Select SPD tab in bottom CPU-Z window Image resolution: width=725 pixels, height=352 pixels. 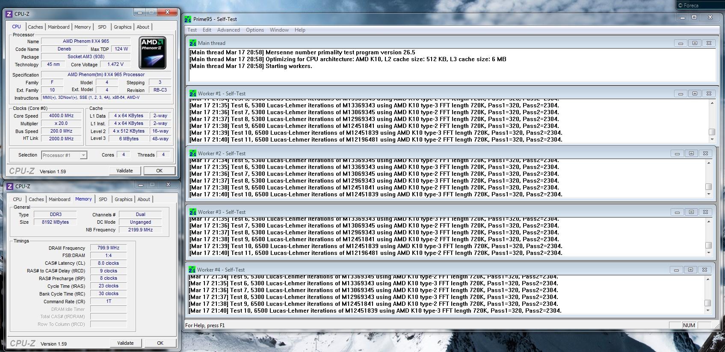click(x=103, y=199)
